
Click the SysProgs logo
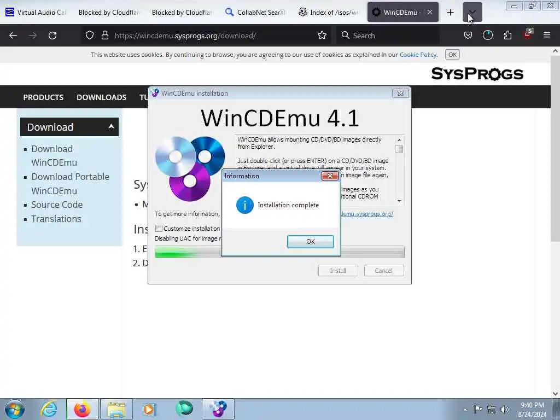pos(477,74)
